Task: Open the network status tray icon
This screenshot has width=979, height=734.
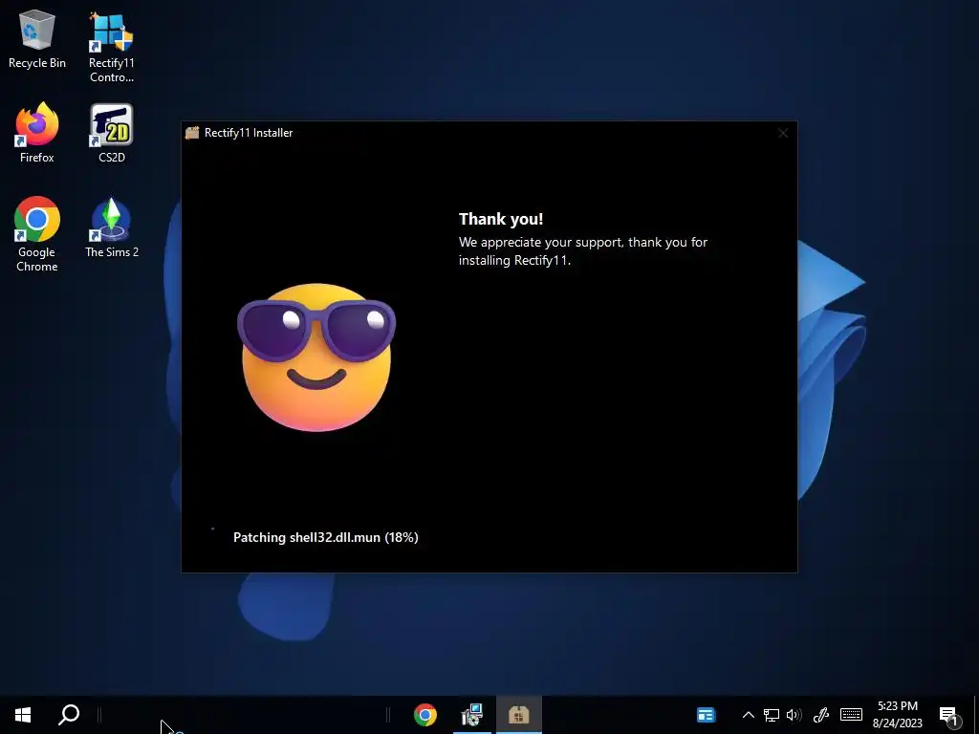Action: (x=772, y=715)
